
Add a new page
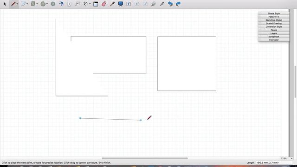129,4
